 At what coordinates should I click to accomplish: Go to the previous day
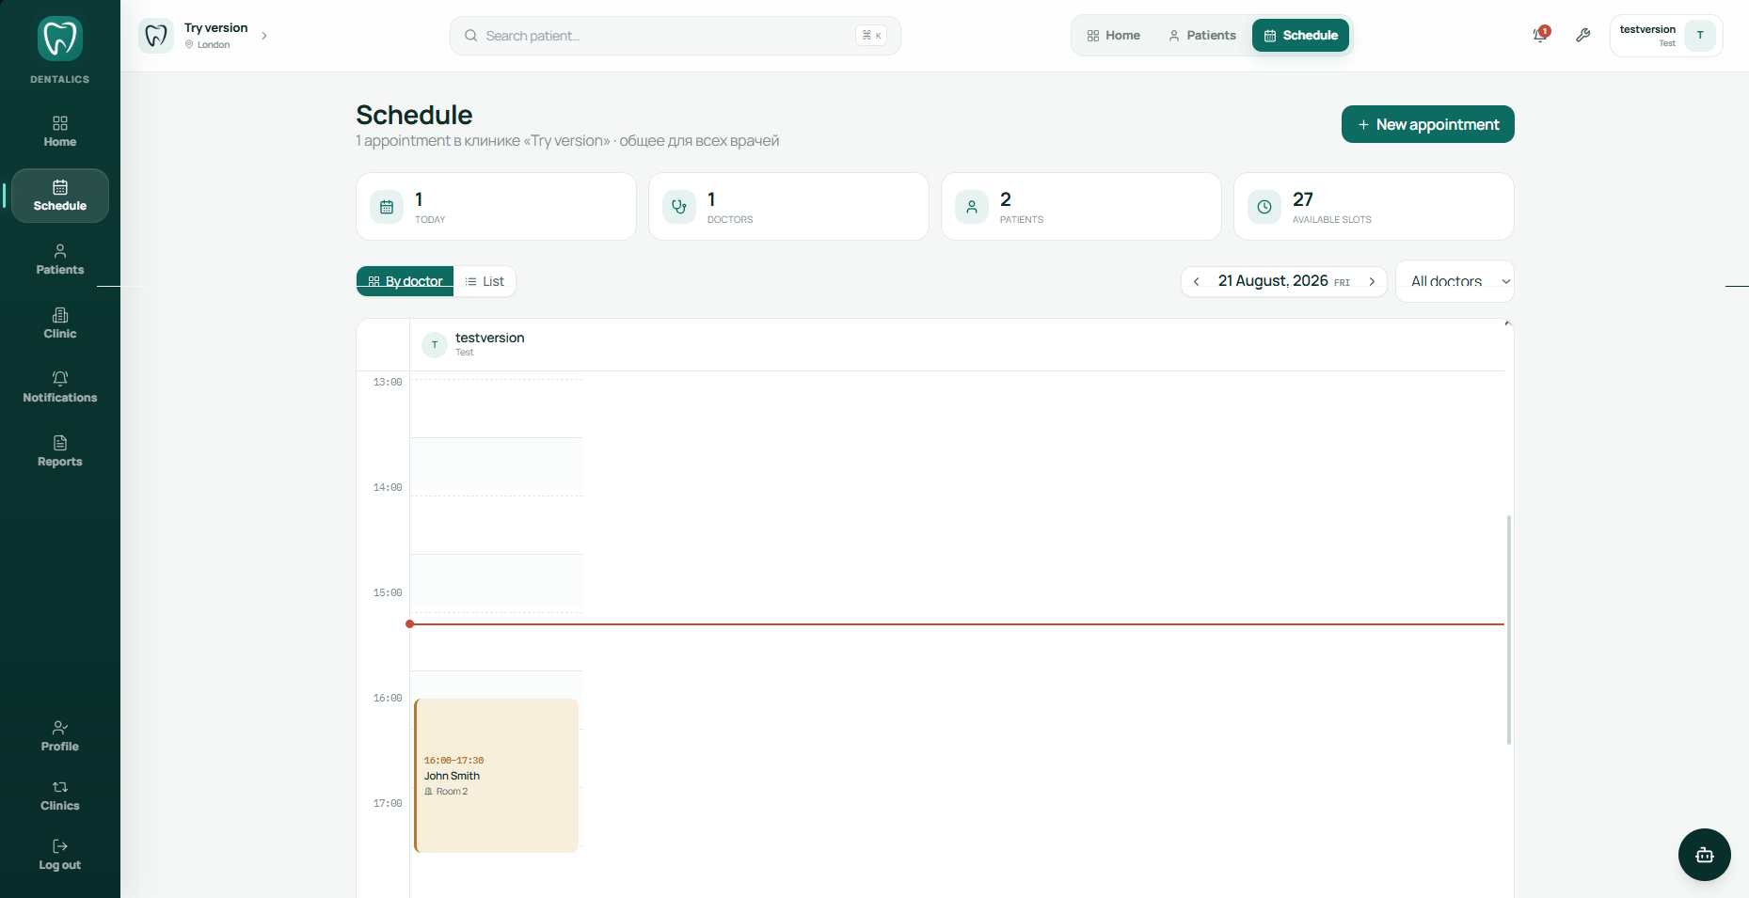[x=1196, y=281]
